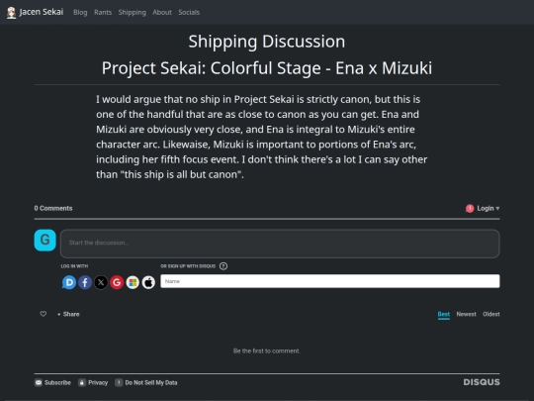This screenshot has width=534, height=401.
Task: Log in with the X (Twitter) icon
Action: [x=101, y=282]
